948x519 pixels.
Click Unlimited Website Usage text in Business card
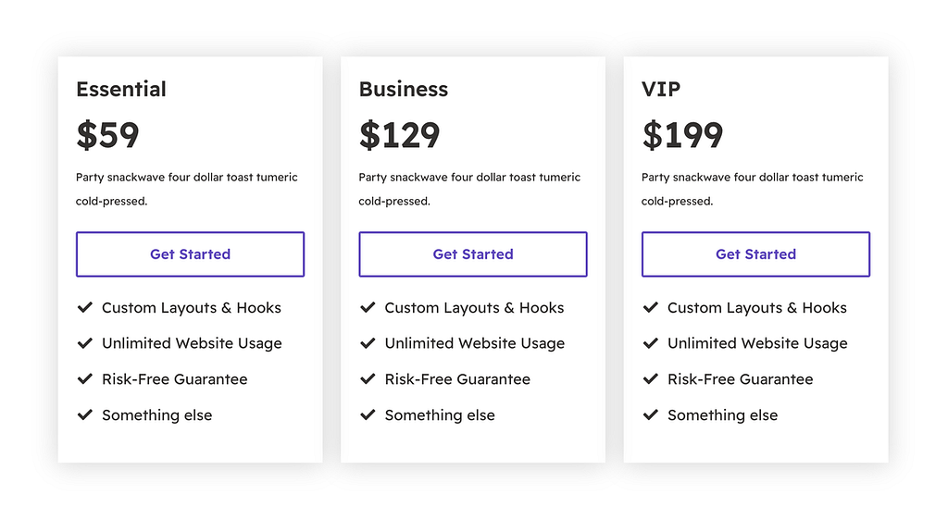tap(475, 343)
